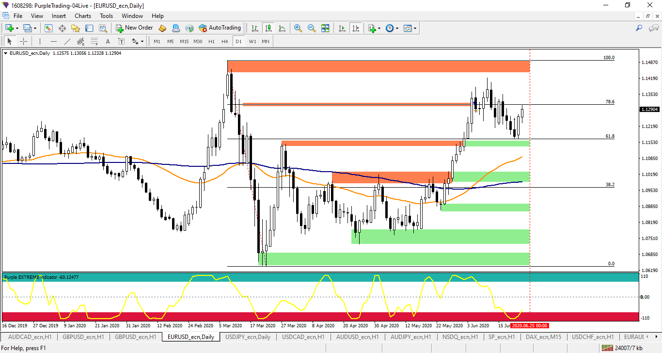The image size is (662, 353).
Task: Switch to DAX_ecn,M15 chart tab
Action: 543,337
